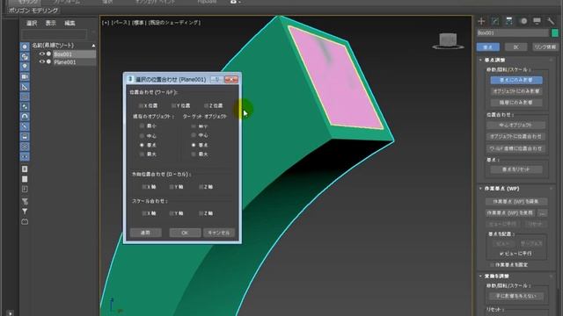The image size is (563, 316).
Task: Toggle Display Geometry filter in Scene Explorer
Action: [x=25, y=47]
